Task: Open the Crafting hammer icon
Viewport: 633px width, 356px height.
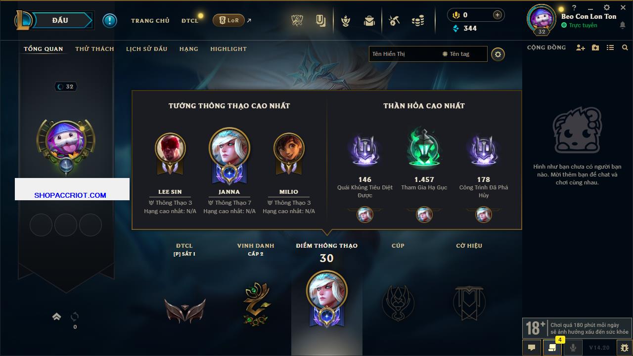Action: (394, 21)
